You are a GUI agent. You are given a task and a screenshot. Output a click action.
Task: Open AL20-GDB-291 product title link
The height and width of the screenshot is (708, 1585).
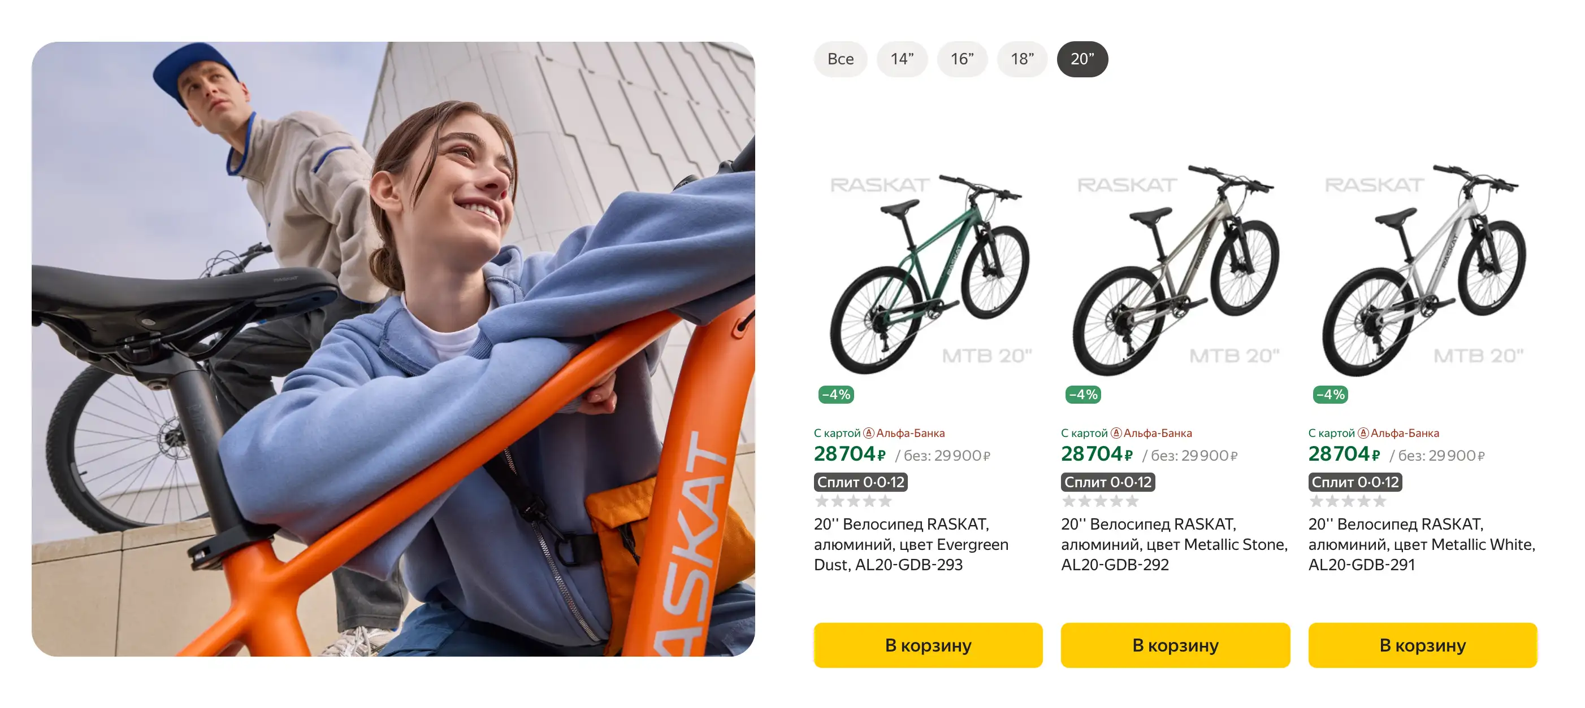pos(1421,544)
